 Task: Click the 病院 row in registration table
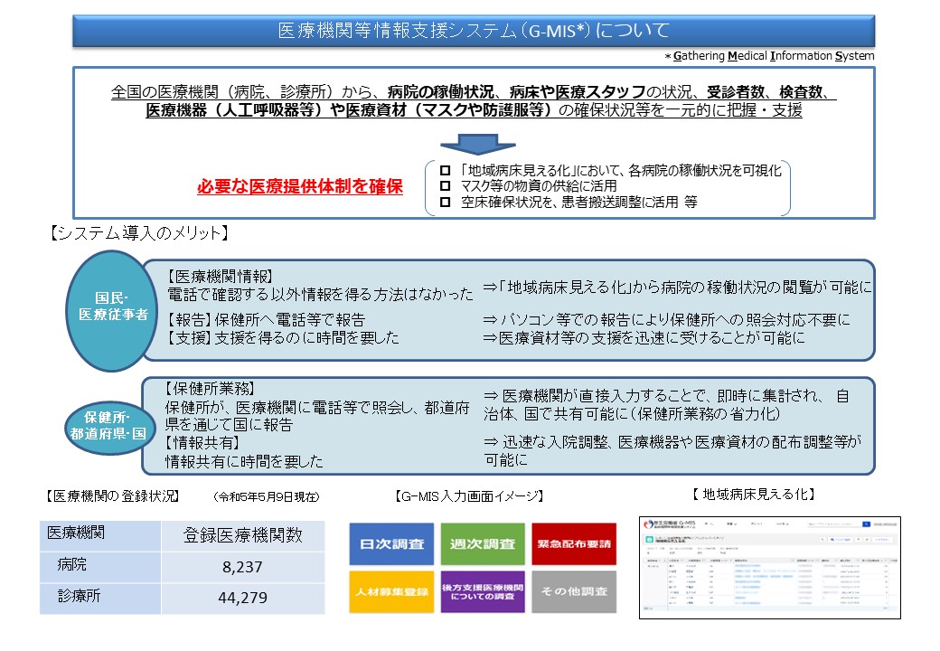pyautogui.click(x=181, y=566)
